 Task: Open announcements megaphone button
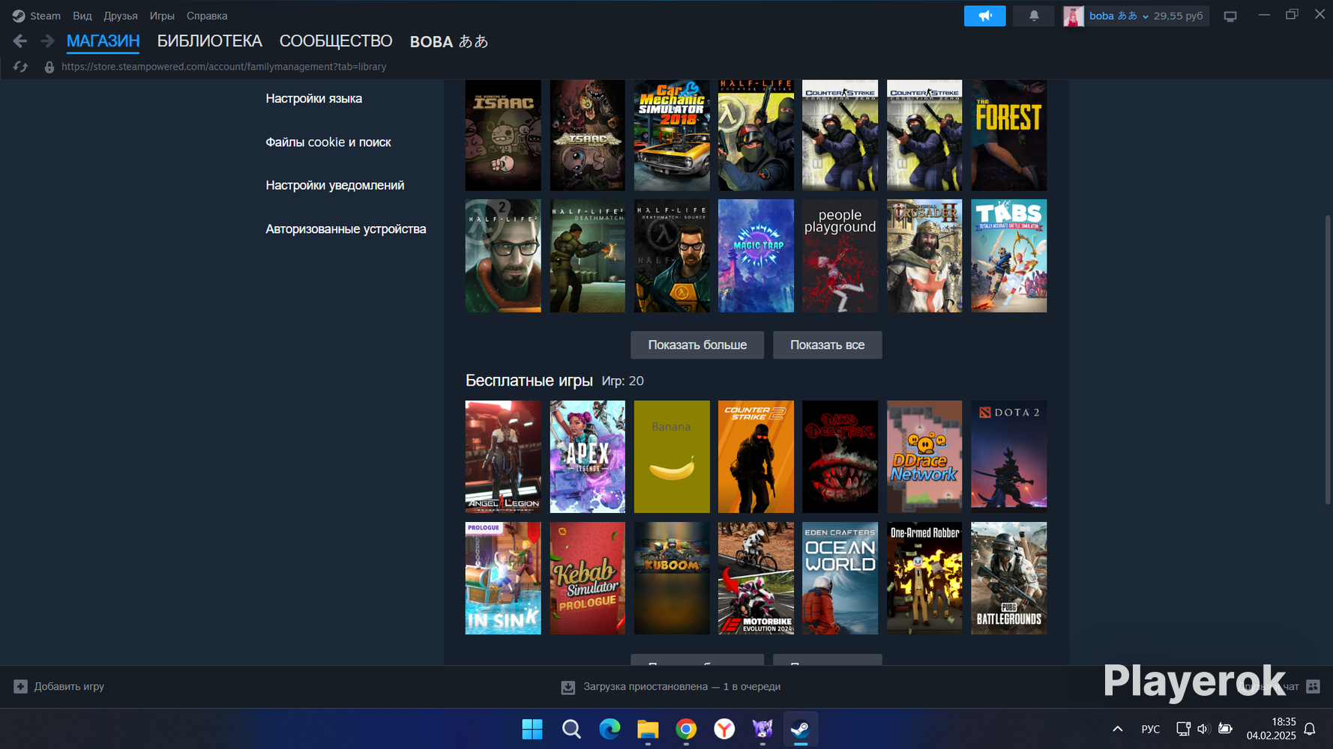coord(984,16)
